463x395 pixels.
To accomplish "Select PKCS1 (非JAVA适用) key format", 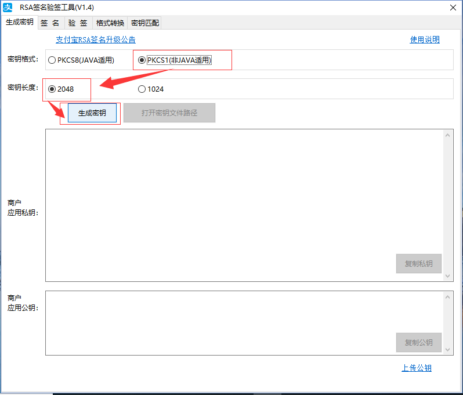I will coord(142,60).
